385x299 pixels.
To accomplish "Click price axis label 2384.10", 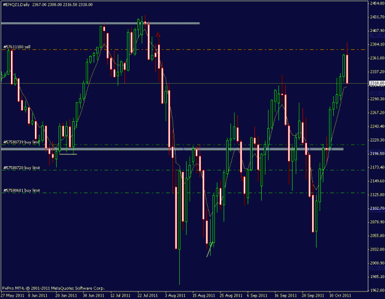I will [377, 44].
